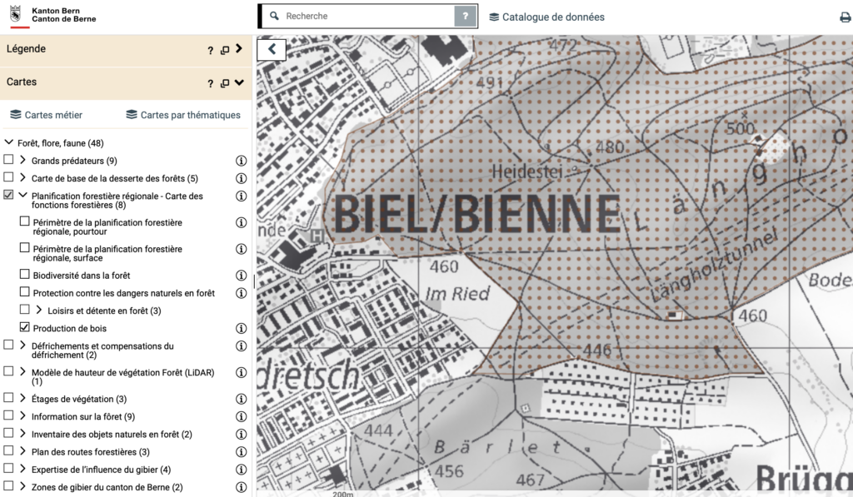Switch to Cartes par thématiques tab

coord(182,115)
